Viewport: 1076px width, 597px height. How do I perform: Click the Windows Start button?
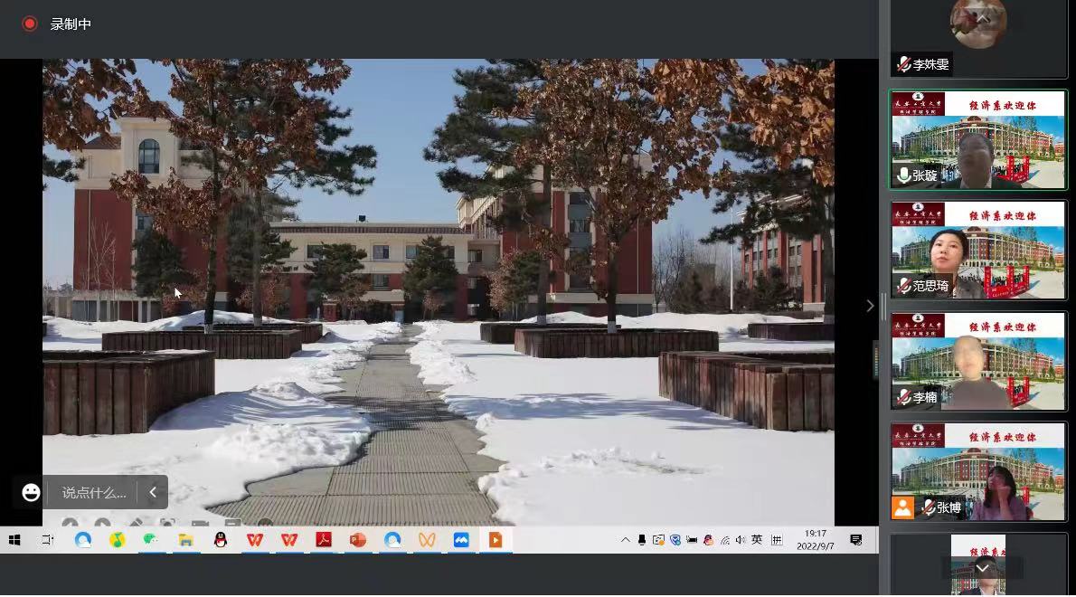[14, 540]
